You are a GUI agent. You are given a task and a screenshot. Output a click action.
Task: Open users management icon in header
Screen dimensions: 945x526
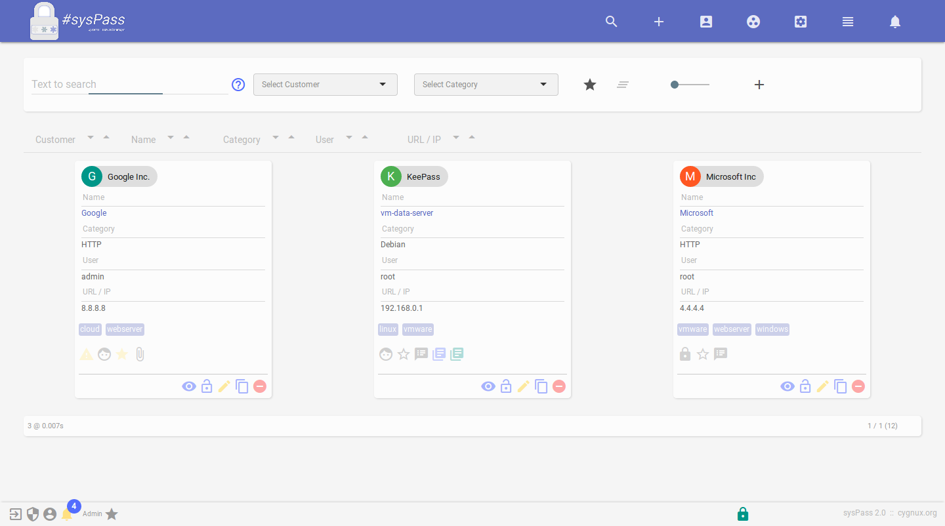(x=706, y=22)
